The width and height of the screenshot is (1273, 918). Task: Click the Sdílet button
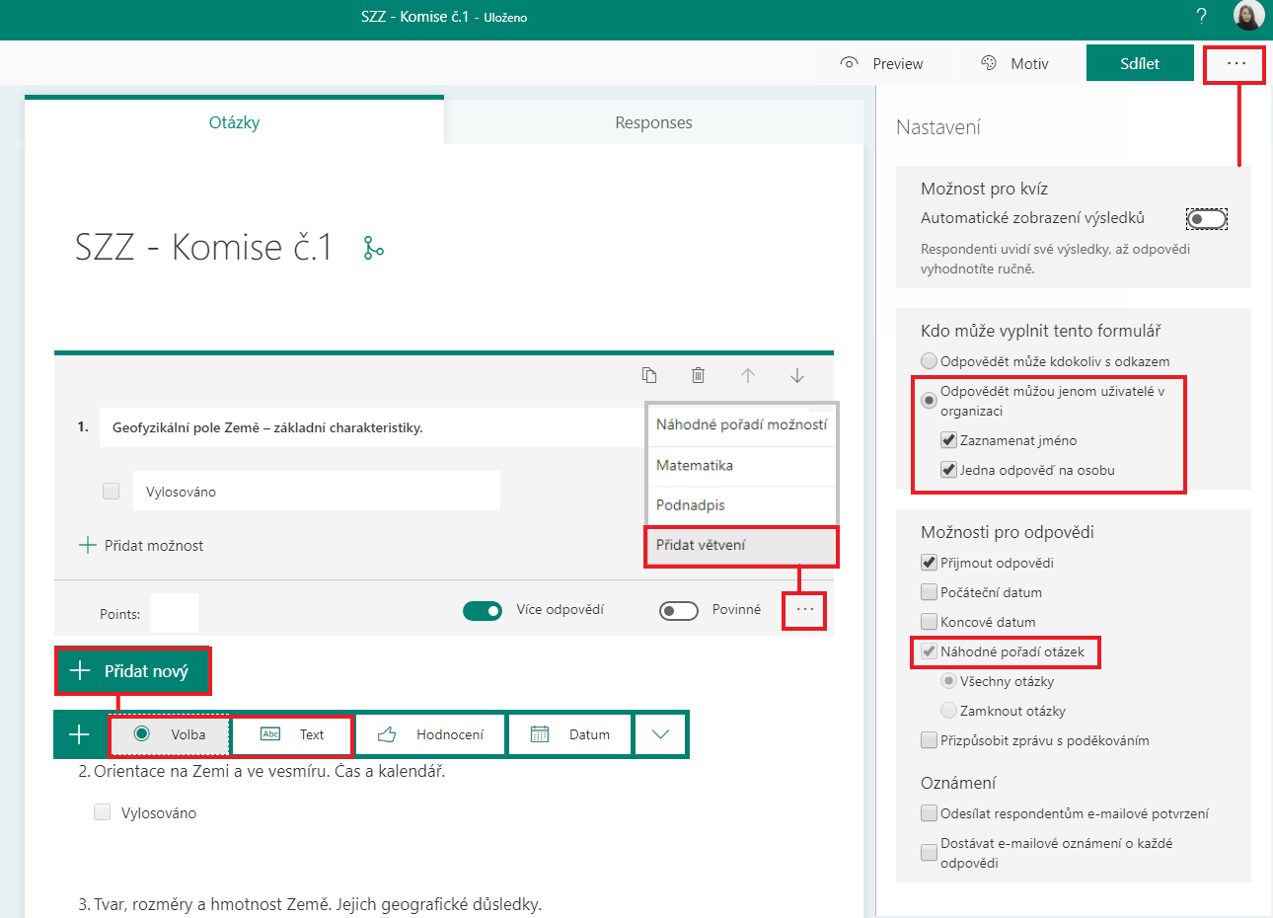pos(1140,63)
